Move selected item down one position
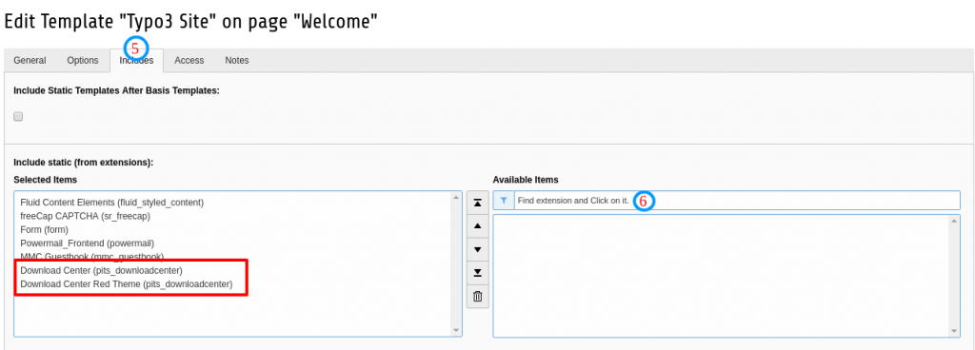975x350 pixels. [x=477, y=249]
